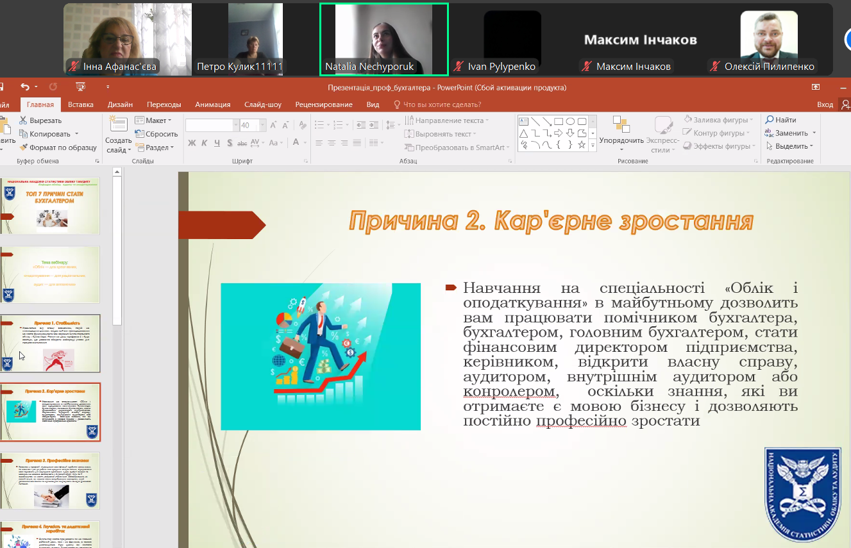Toggle bold (Ж) formatting
851x548 pixels.
tap(192, 144)
